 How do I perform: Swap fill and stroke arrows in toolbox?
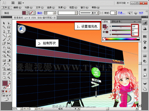(10, 81)
